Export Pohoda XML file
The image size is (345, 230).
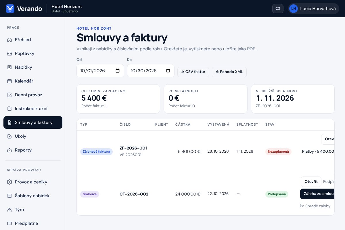pyautogui.click(x=229, y=72)
